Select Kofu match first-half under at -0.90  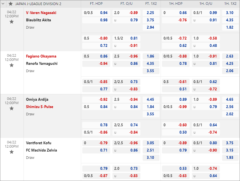click(x=206, y=150)
